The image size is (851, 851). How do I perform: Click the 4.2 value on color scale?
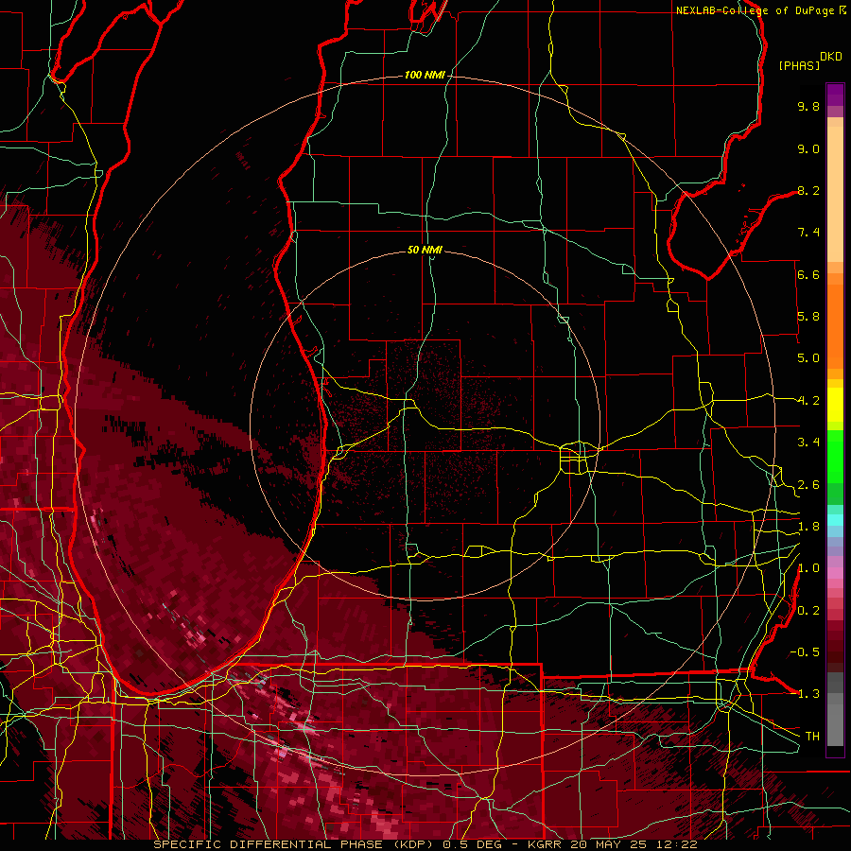pos(808,401)
